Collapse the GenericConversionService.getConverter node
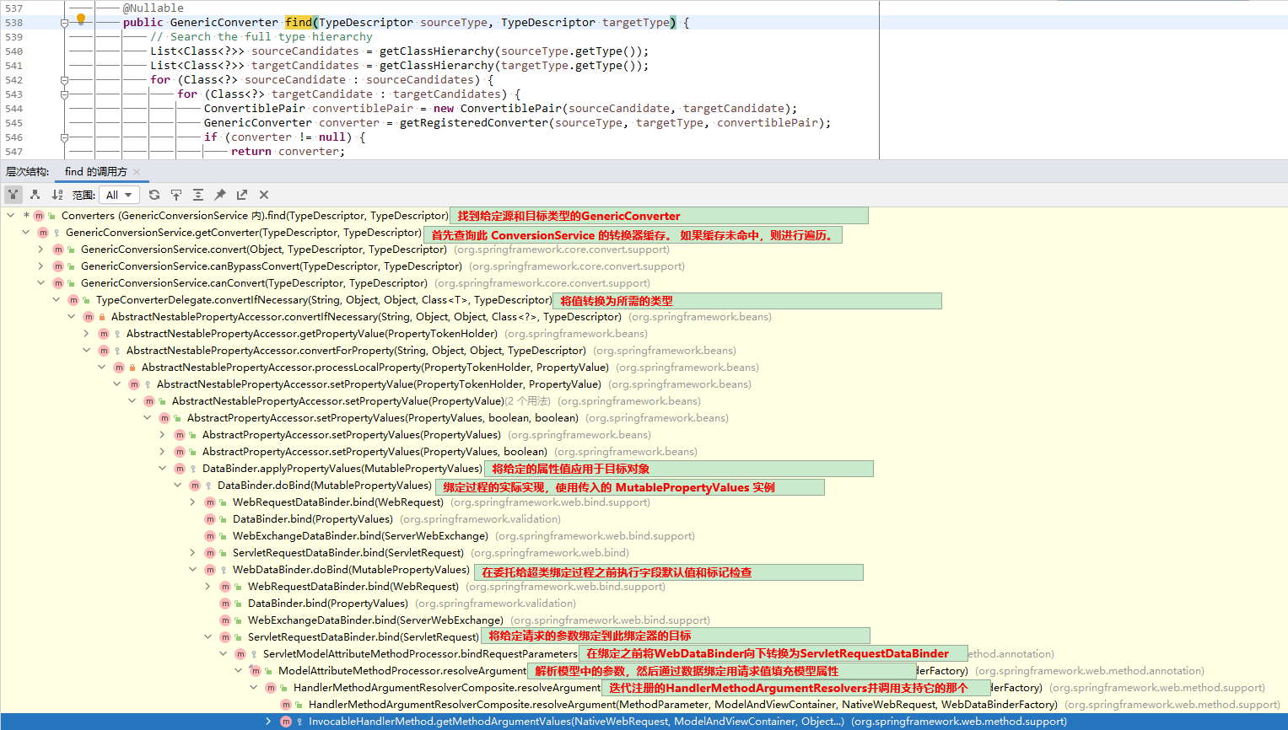The height and width of the screenshot is (730, 1288). [x=25, y=232]
